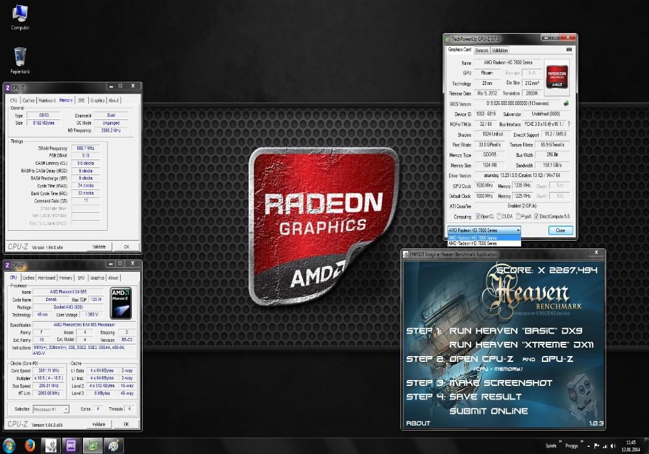Open CPU tab in the CPU-Z Memory window

coord(14,100)
